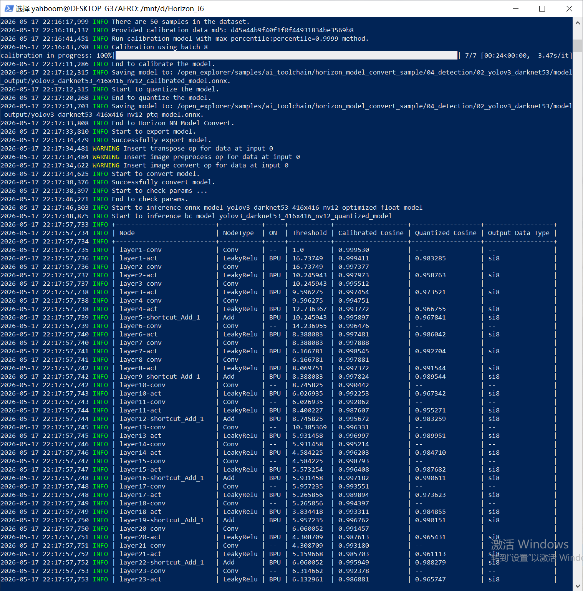The width and height of the screenshot is (583, 591).
Task: Click the scrollbar up arrow
Action: pyautogui.click(x=578, y=23)
